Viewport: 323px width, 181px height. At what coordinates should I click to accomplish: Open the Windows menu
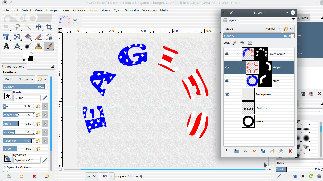[x=150, y=10]
